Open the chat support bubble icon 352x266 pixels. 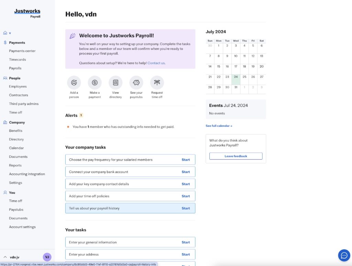point(344,255)
